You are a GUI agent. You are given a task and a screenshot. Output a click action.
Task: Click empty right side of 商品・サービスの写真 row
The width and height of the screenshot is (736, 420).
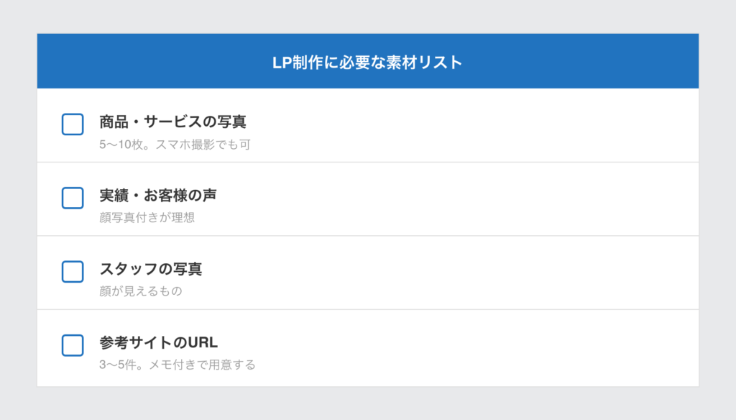pos(539,126)
